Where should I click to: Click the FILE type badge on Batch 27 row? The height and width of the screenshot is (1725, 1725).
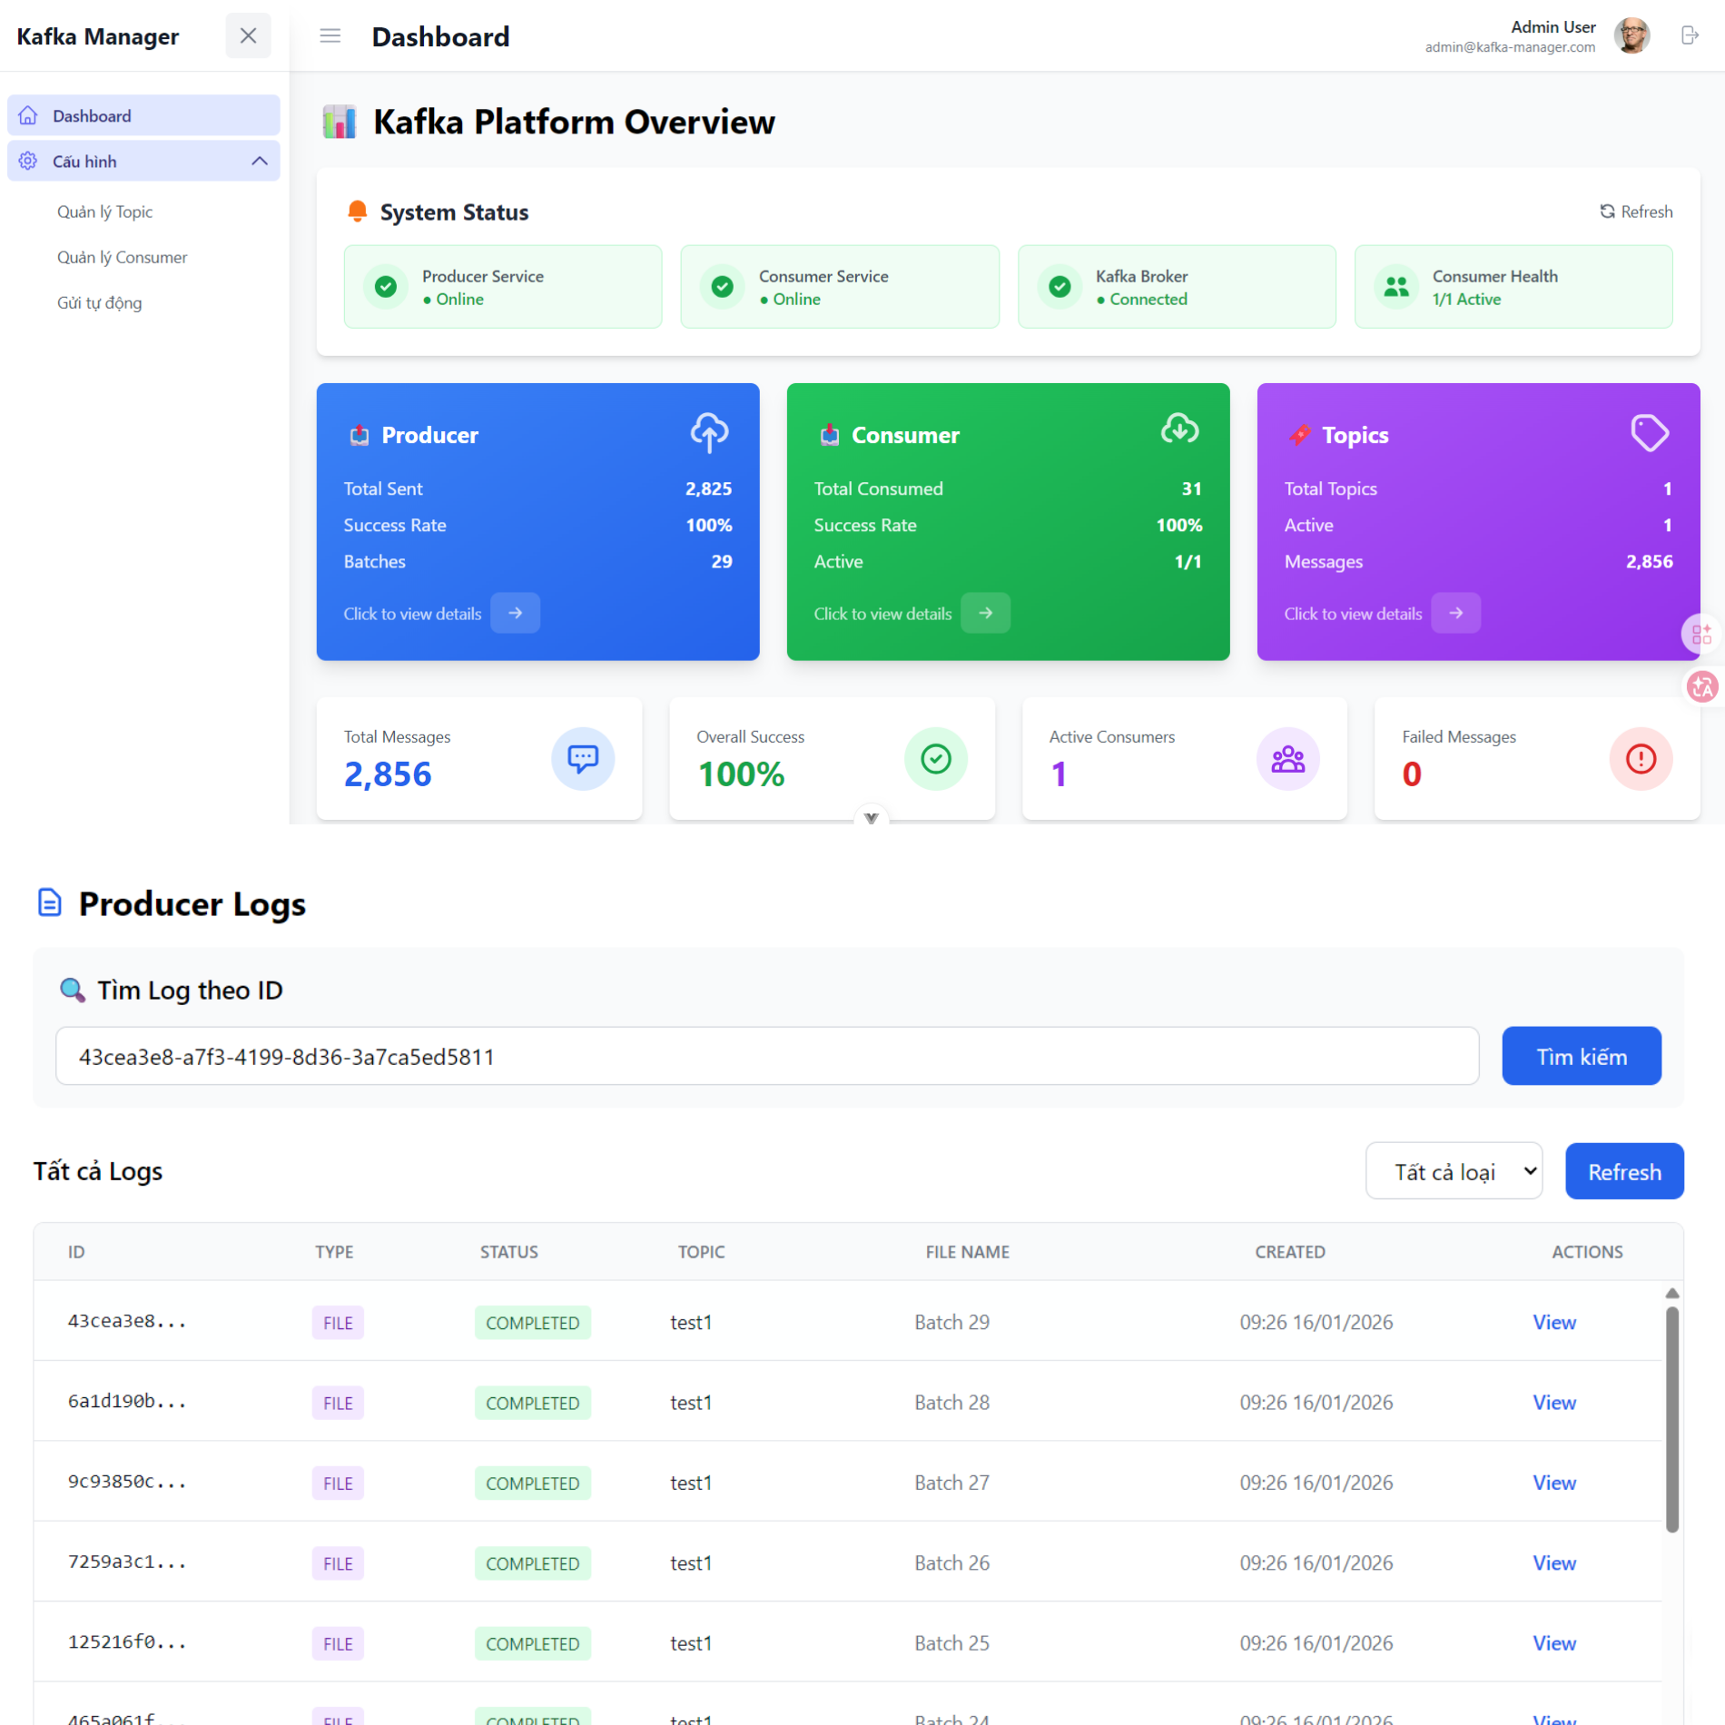pos(337,1483)
